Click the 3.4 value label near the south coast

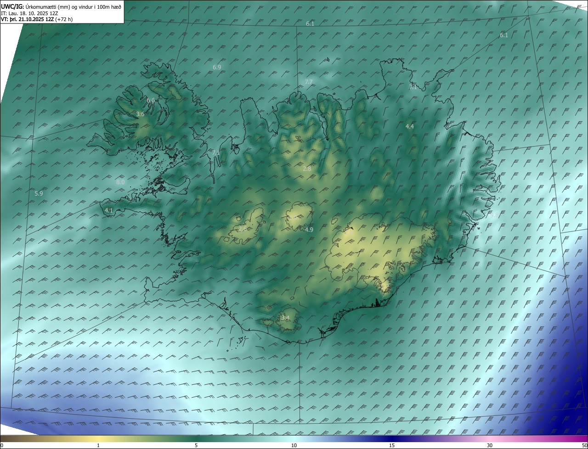(x=285, y=318)
